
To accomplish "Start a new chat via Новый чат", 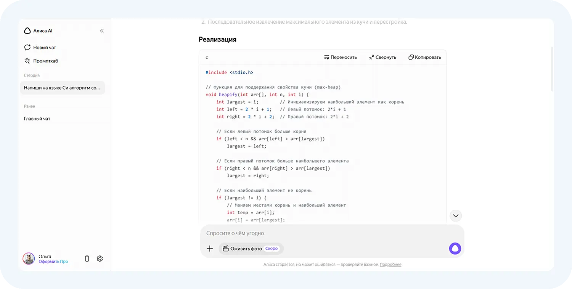I will (40, 48).
